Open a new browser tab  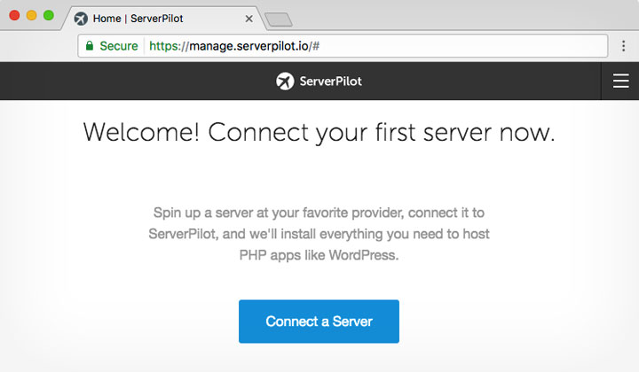pos(279,19)
